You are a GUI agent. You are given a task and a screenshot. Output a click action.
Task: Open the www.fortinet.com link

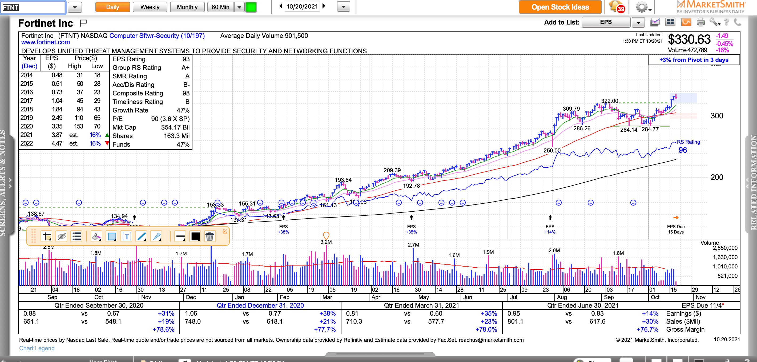pyautogui.click(x=46, y=42)
